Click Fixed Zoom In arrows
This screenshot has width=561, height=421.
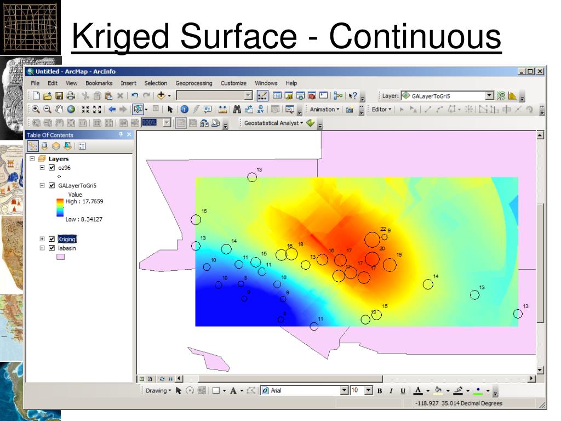tap(85, 109)
